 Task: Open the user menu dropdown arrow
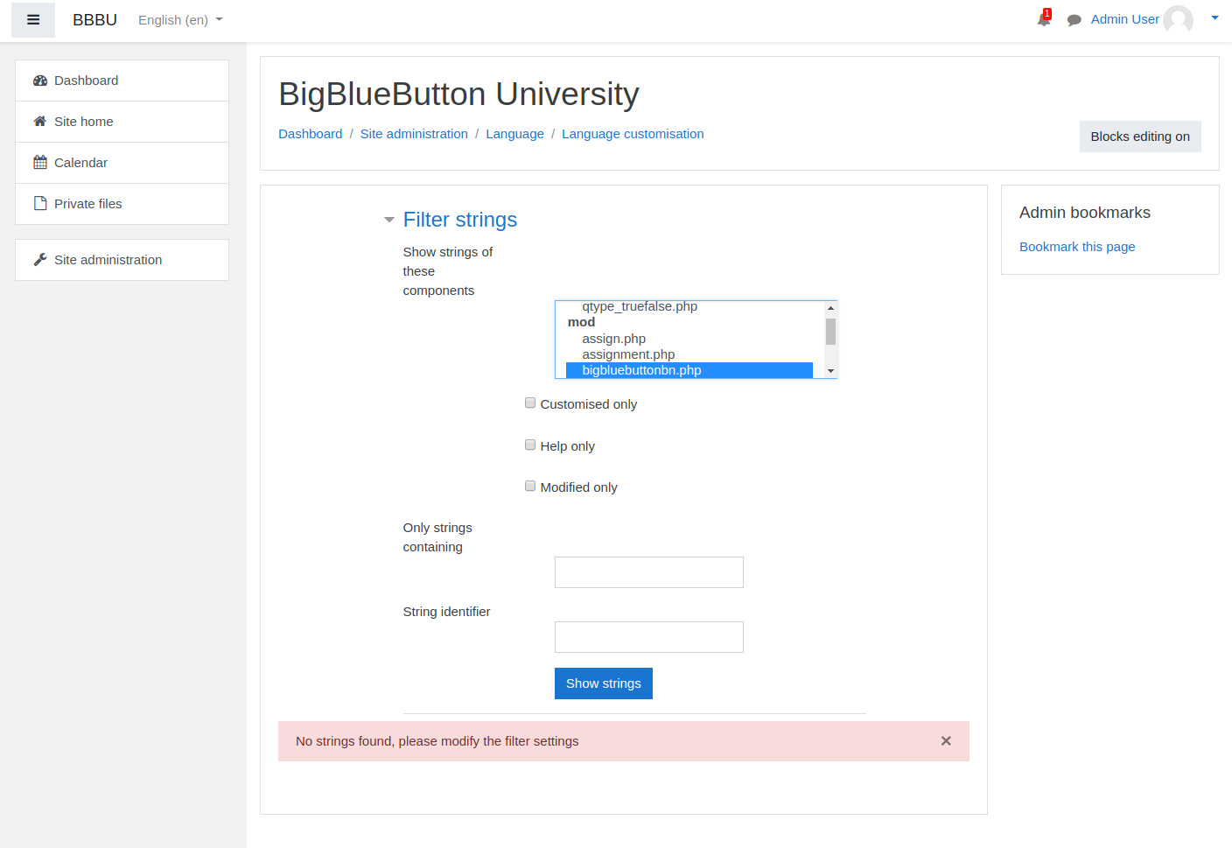pos(1214,18)
